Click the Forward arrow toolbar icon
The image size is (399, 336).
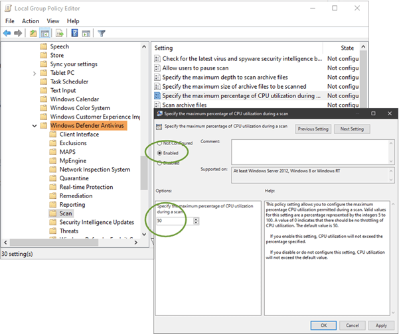coord(18,33)
